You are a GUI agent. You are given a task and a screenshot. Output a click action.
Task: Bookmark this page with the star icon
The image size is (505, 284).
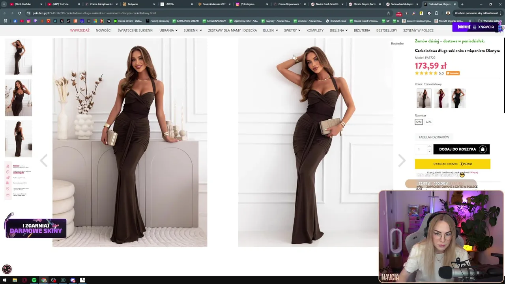pyautogui.click(x=388, y=13)
